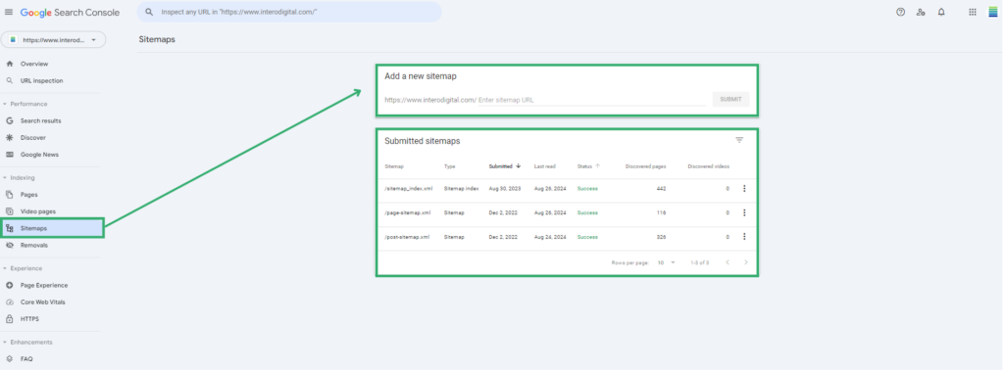Image resolution: width=1004 pixels, height=370 pixels.
Task: Open the /sitemap_index.xml row
Action: pyautogui.click(x=567, y=189)
